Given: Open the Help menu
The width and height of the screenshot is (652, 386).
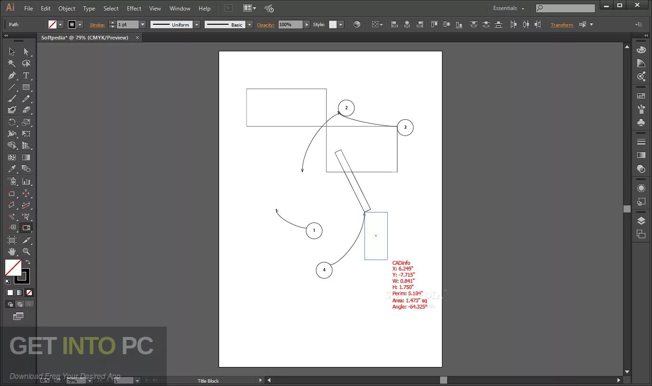Looking at the screenshot, I should [x=204, y=8].
